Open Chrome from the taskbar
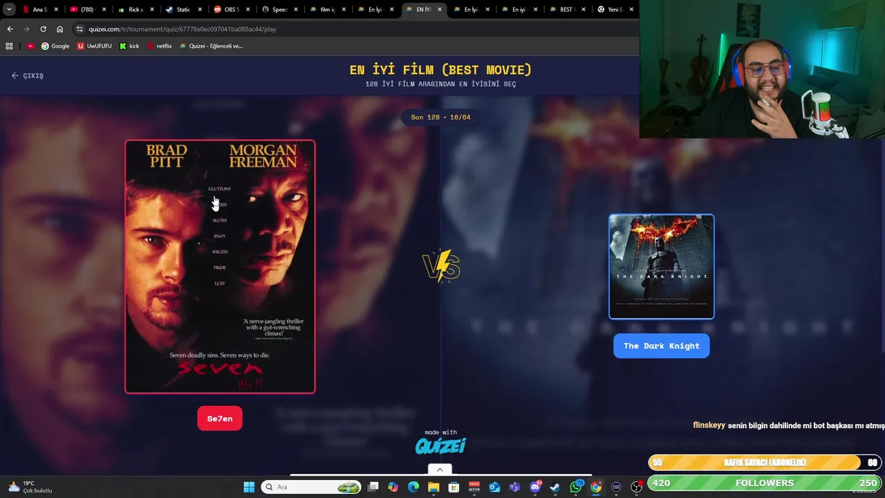This screenshot has height=498, width=885. point(596,487)
